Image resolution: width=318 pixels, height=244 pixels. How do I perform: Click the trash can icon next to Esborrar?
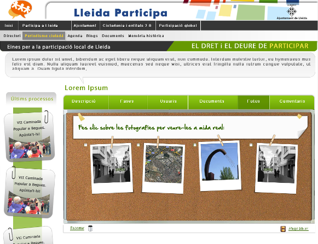tap(90, 228)
